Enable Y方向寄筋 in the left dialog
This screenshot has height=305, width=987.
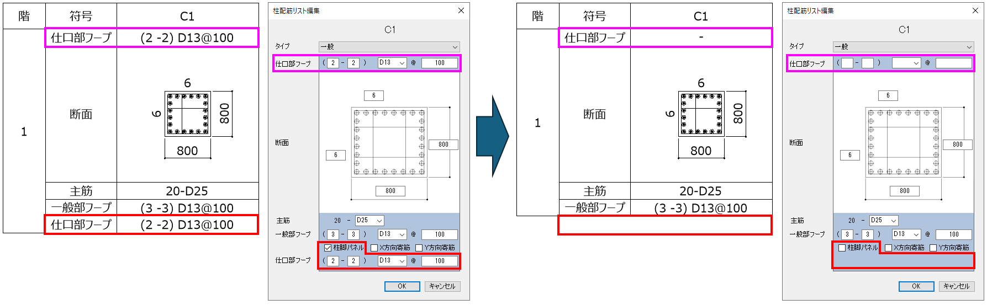[419, 248]
